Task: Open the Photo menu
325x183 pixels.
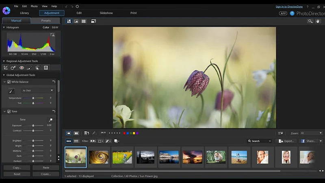Action: [x=34, y=7]
